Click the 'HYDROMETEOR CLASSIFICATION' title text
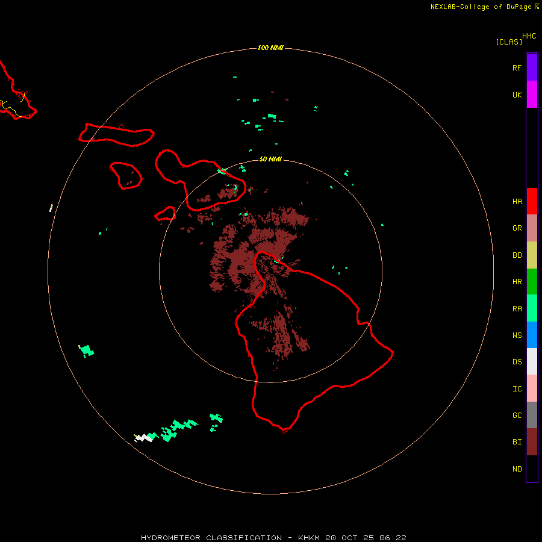542x542 pixels. pos(211,538)
